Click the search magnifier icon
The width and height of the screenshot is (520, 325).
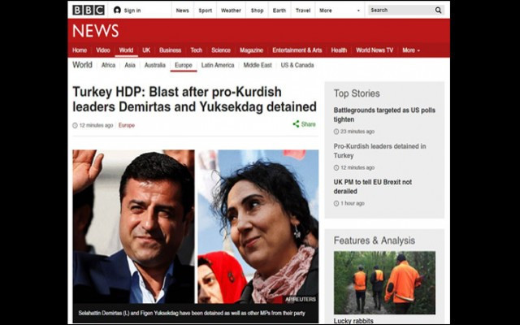coord(439,10)
